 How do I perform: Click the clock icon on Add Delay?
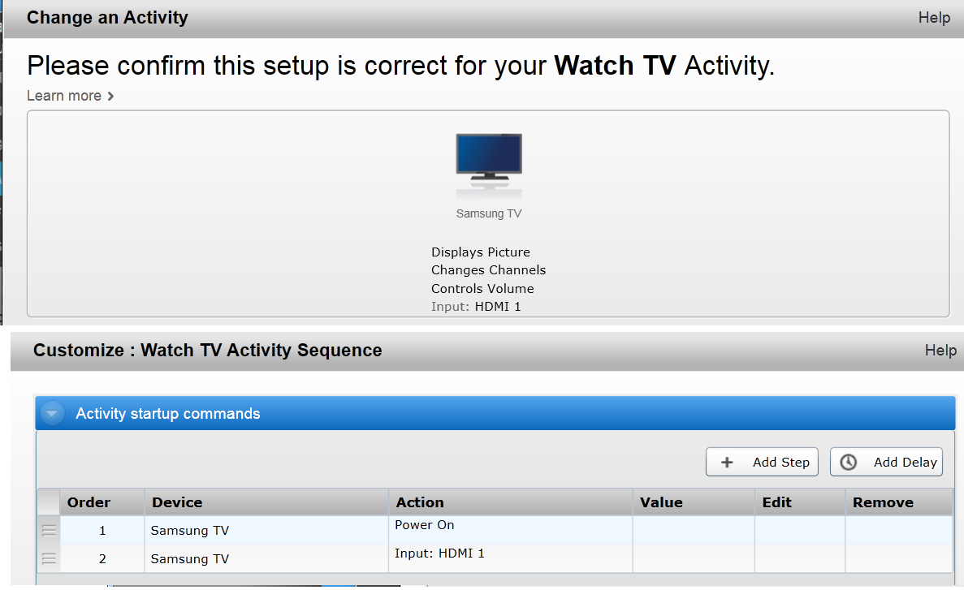[x=849, y=462]
